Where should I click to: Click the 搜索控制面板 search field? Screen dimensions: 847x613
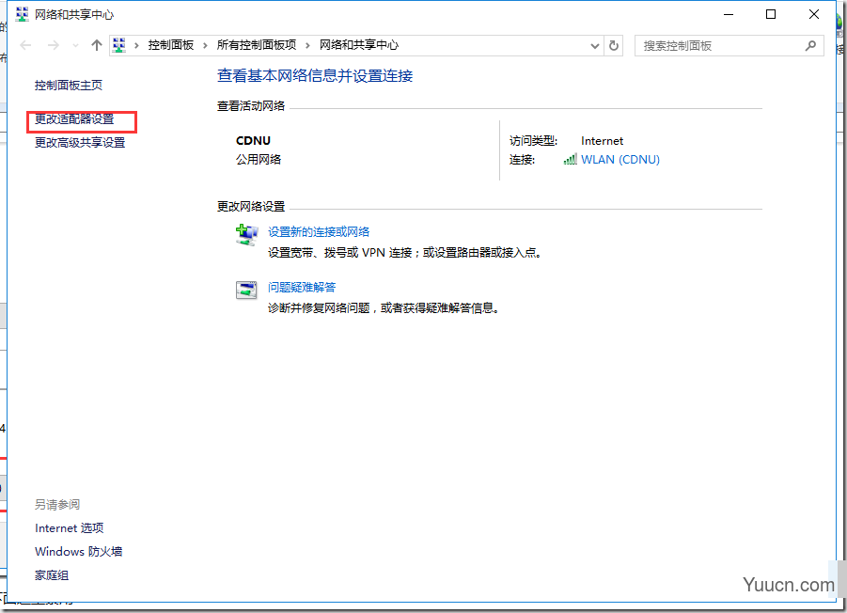click(x=729, y=46)
